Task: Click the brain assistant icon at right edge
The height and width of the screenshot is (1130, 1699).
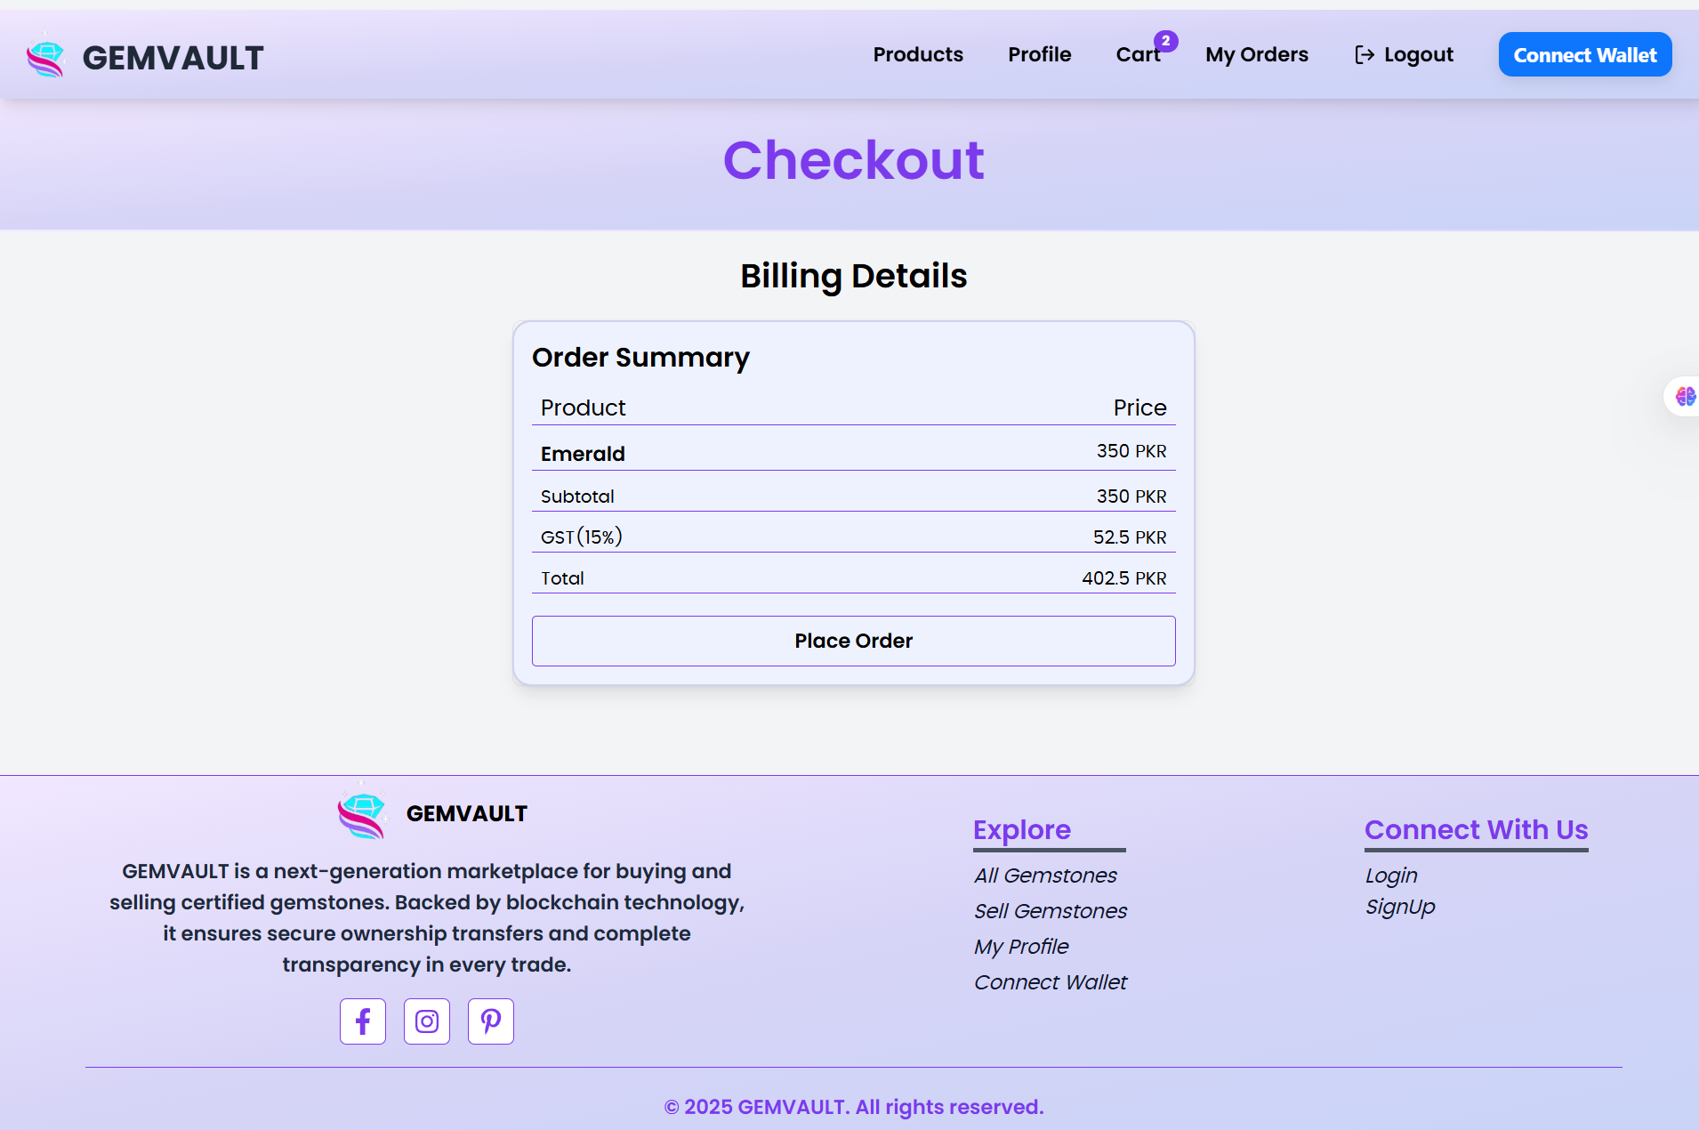Action: click(1684, 396)
